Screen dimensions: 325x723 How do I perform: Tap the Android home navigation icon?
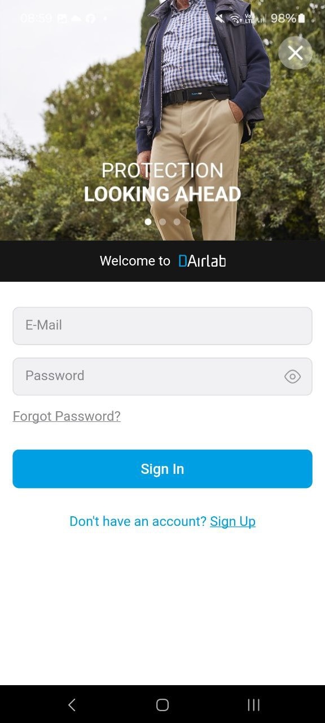162,704
